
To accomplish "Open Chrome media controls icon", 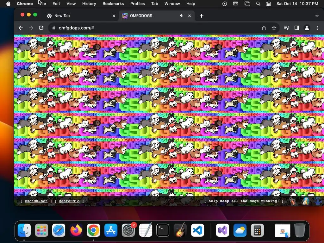I will tap(286, 28).
